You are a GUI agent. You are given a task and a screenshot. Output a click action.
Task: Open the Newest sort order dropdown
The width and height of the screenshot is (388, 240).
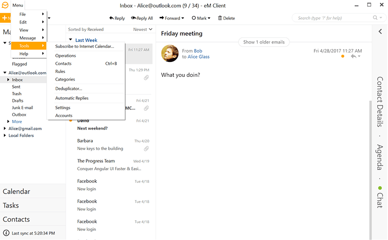(x=143, y=29)
